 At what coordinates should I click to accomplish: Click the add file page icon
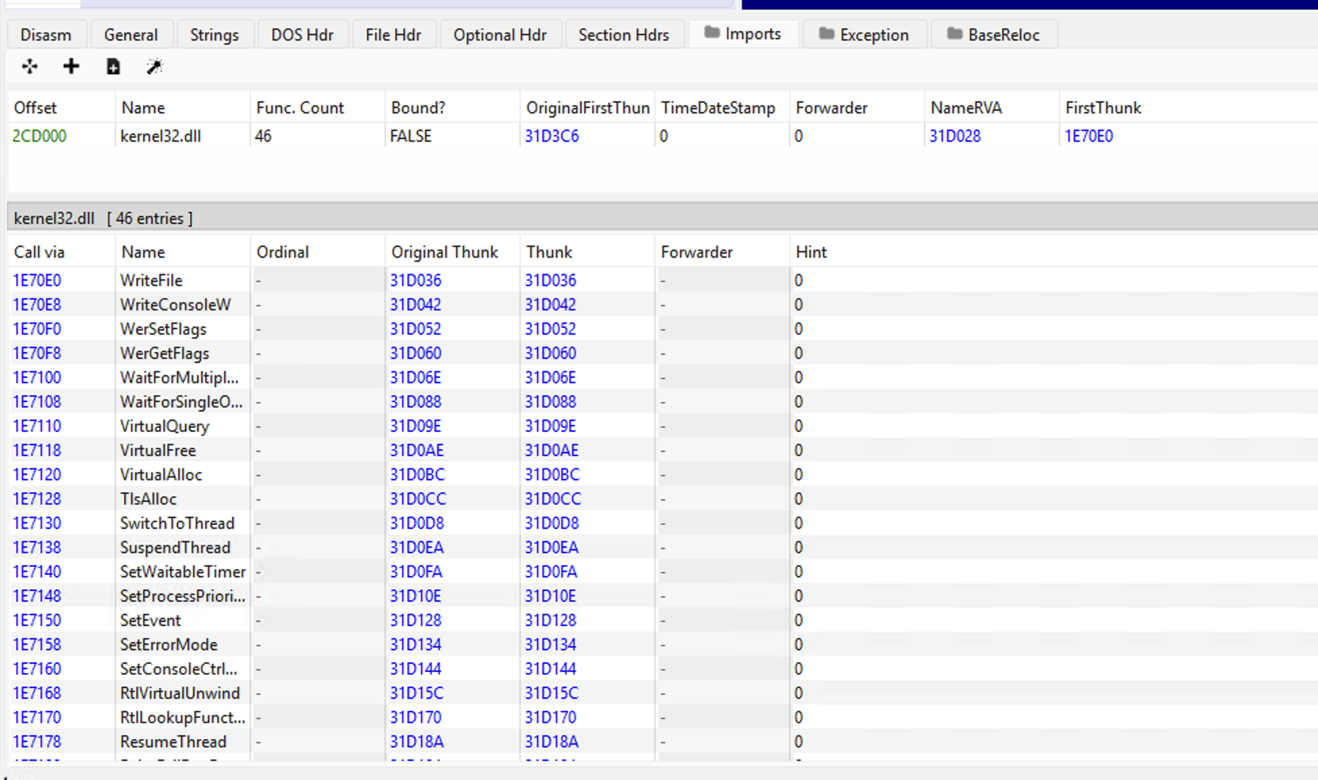113,66
